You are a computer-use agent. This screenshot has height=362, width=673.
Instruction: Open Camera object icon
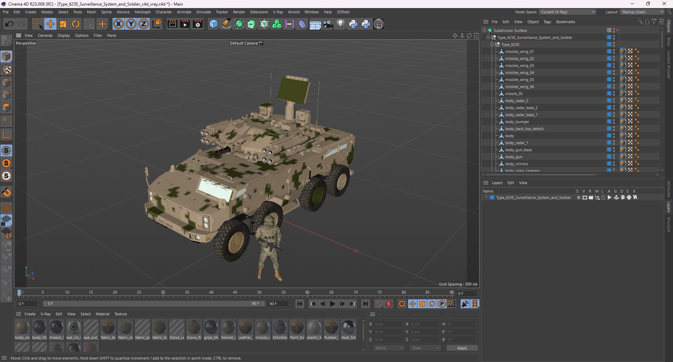click(x=328, y=24)
